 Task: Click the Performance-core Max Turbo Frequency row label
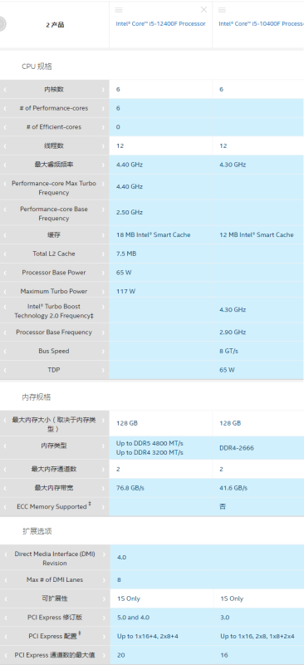point(54,188)
